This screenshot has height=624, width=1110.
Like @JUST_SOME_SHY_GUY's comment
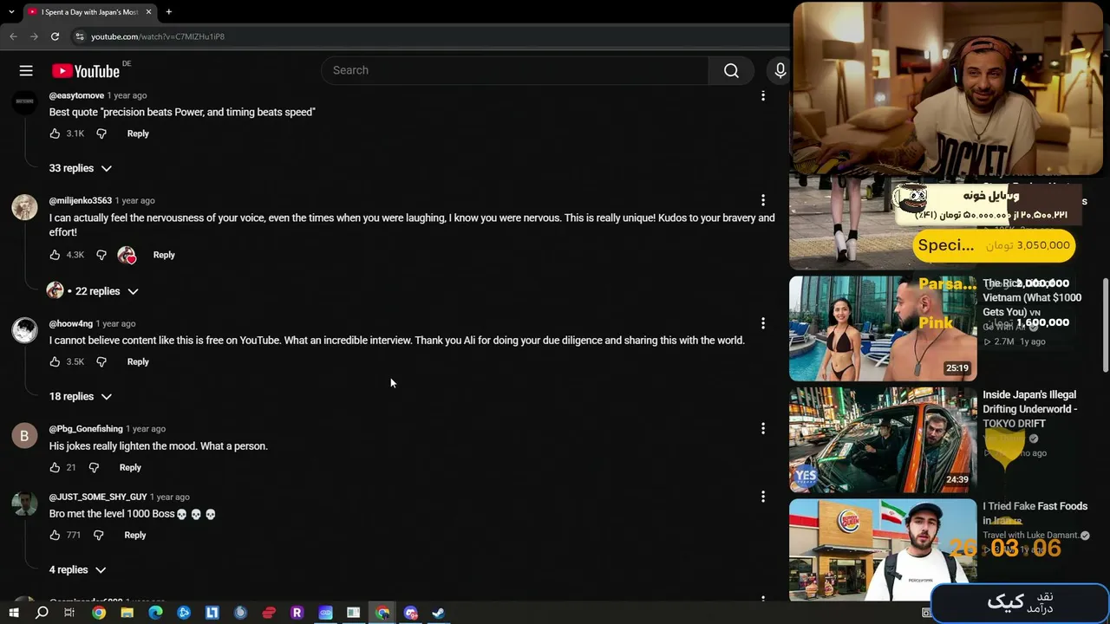[55, 535]
